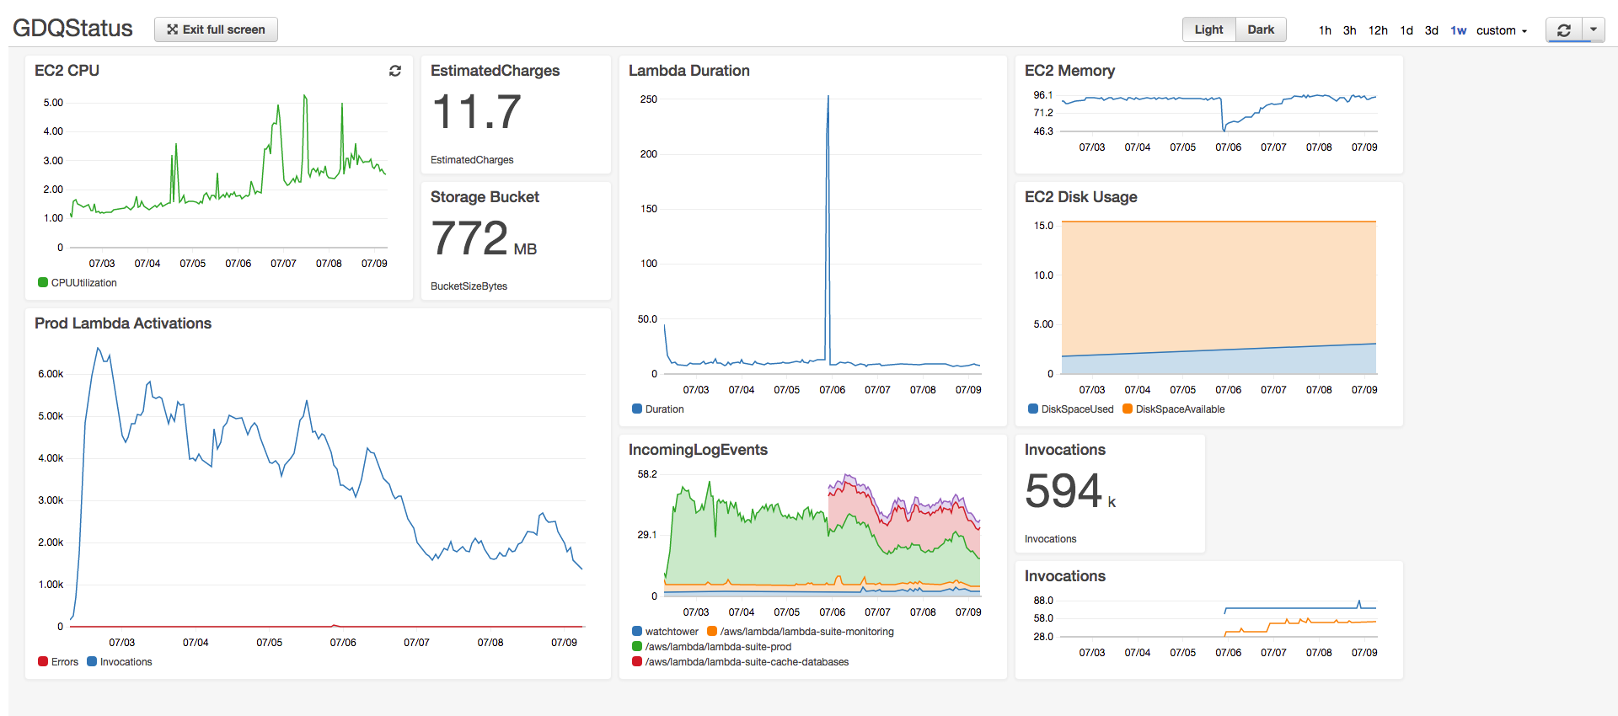Click the EC2 CPU widget refresh icon
Viewport: 1618px width, 716px height.
click(394, 71)
